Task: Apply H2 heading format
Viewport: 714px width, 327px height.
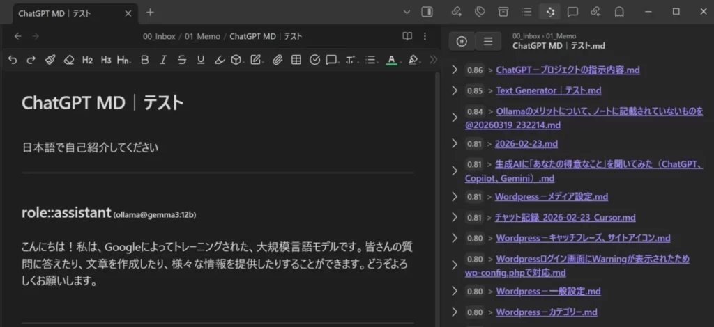Action: 87,60
